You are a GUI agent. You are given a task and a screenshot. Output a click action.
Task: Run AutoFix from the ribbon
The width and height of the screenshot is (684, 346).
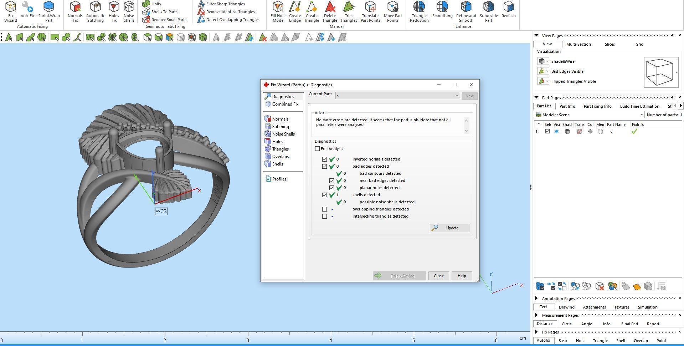tap(27, 9)
